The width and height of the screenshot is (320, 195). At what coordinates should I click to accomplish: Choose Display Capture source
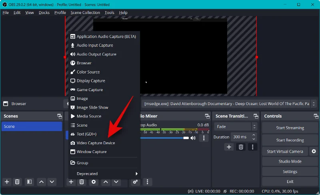[x=104, y=81]
